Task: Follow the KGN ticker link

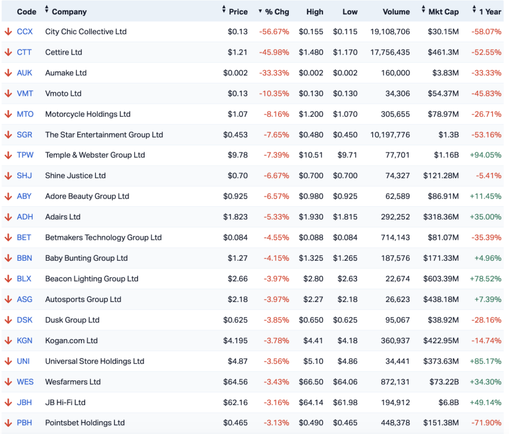Action: (24, 341)
